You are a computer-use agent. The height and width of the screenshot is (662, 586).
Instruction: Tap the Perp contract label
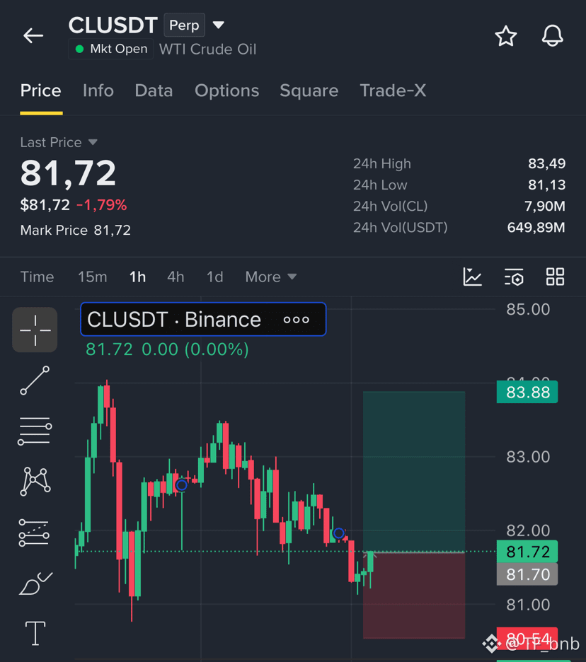184,25
